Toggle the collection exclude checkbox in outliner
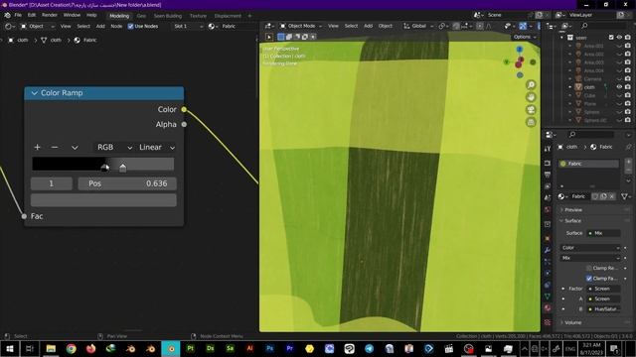Viewport: 636px width, 357px height. pyautogui.click(x=611, y=38)
